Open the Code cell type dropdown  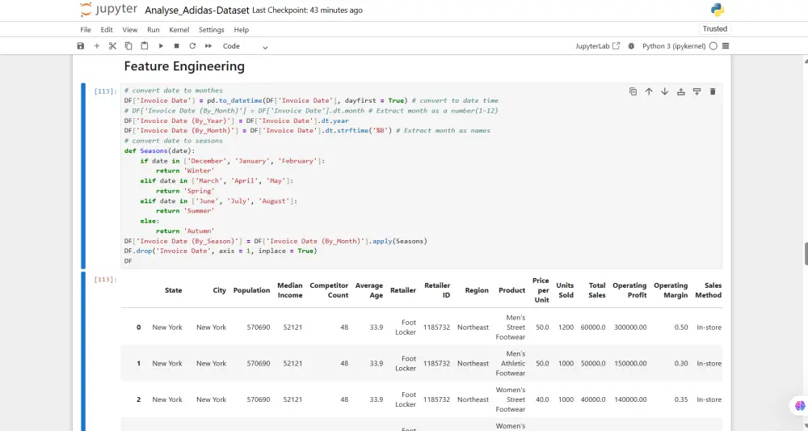pos(245,46)
